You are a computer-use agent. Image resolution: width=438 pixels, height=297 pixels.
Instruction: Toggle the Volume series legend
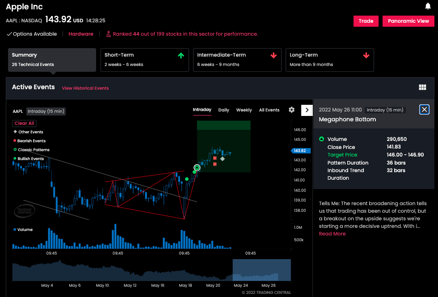pyautogui.click(x=23, y=230)
